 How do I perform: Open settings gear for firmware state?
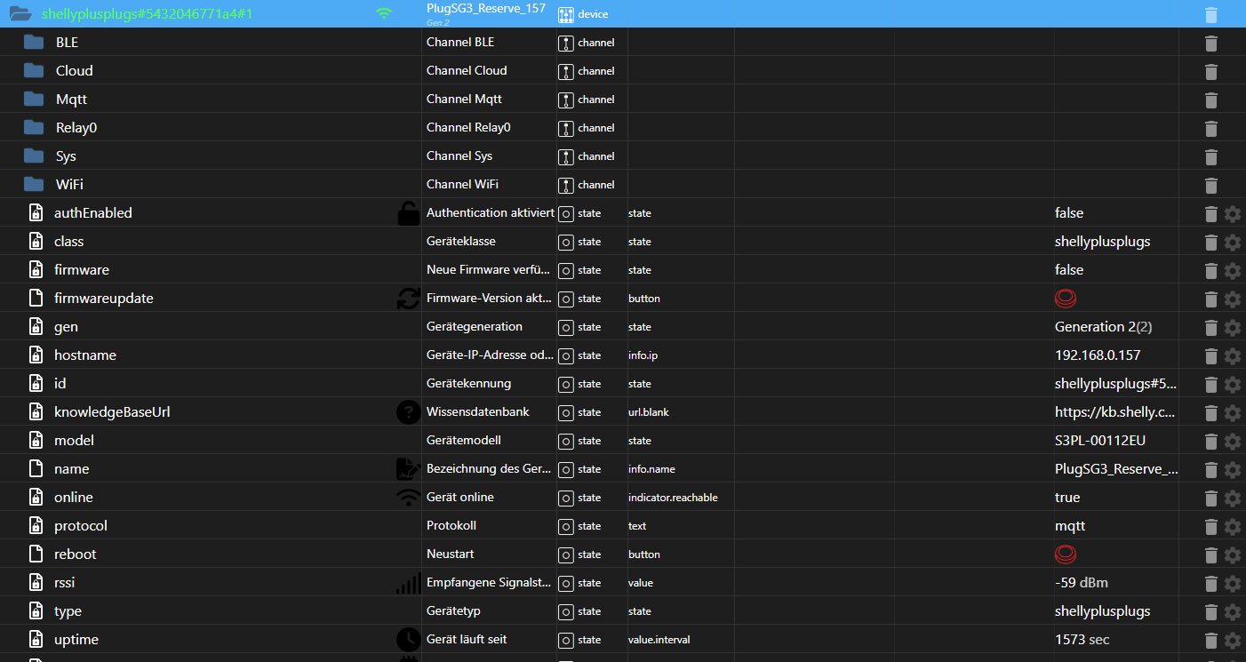click(x=1232, y=270)
